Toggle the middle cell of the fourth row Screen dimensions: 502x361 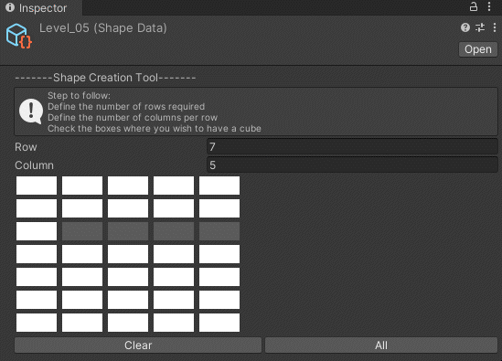click(128, 254)
